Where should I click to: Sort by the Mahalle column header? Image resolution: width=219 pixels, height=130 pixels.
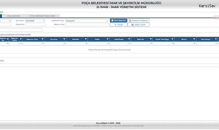tap(76, 39)
